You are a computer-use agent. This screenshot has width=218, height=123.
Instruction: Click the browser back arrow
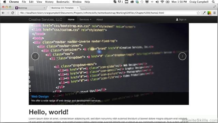coord(3,13)
